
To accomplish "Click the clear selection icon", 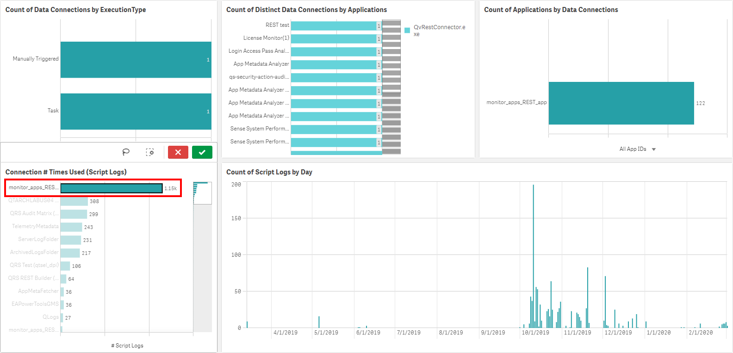I will 150,152.
